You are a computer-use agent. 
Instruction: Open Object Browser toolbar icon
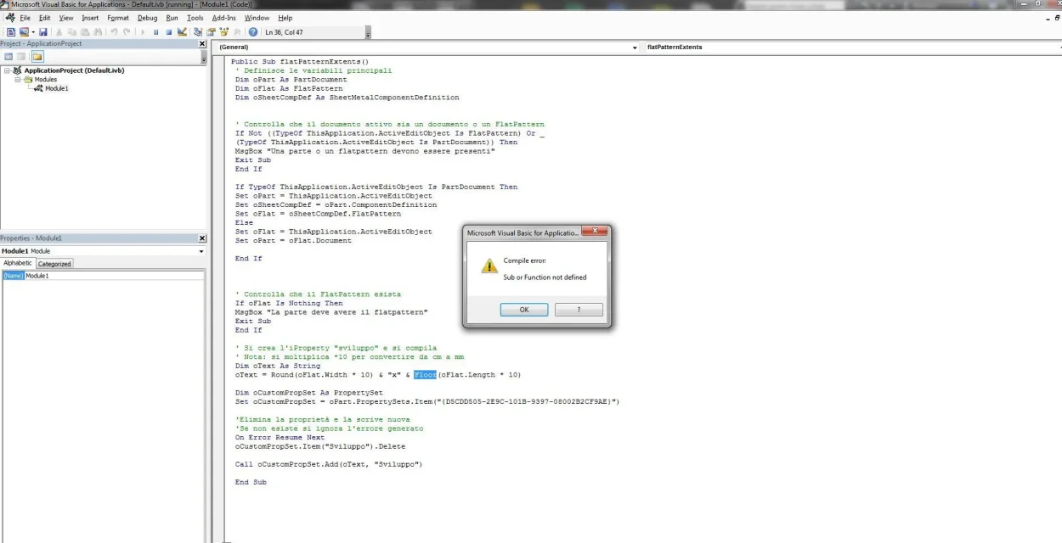[x=224, y=32]
